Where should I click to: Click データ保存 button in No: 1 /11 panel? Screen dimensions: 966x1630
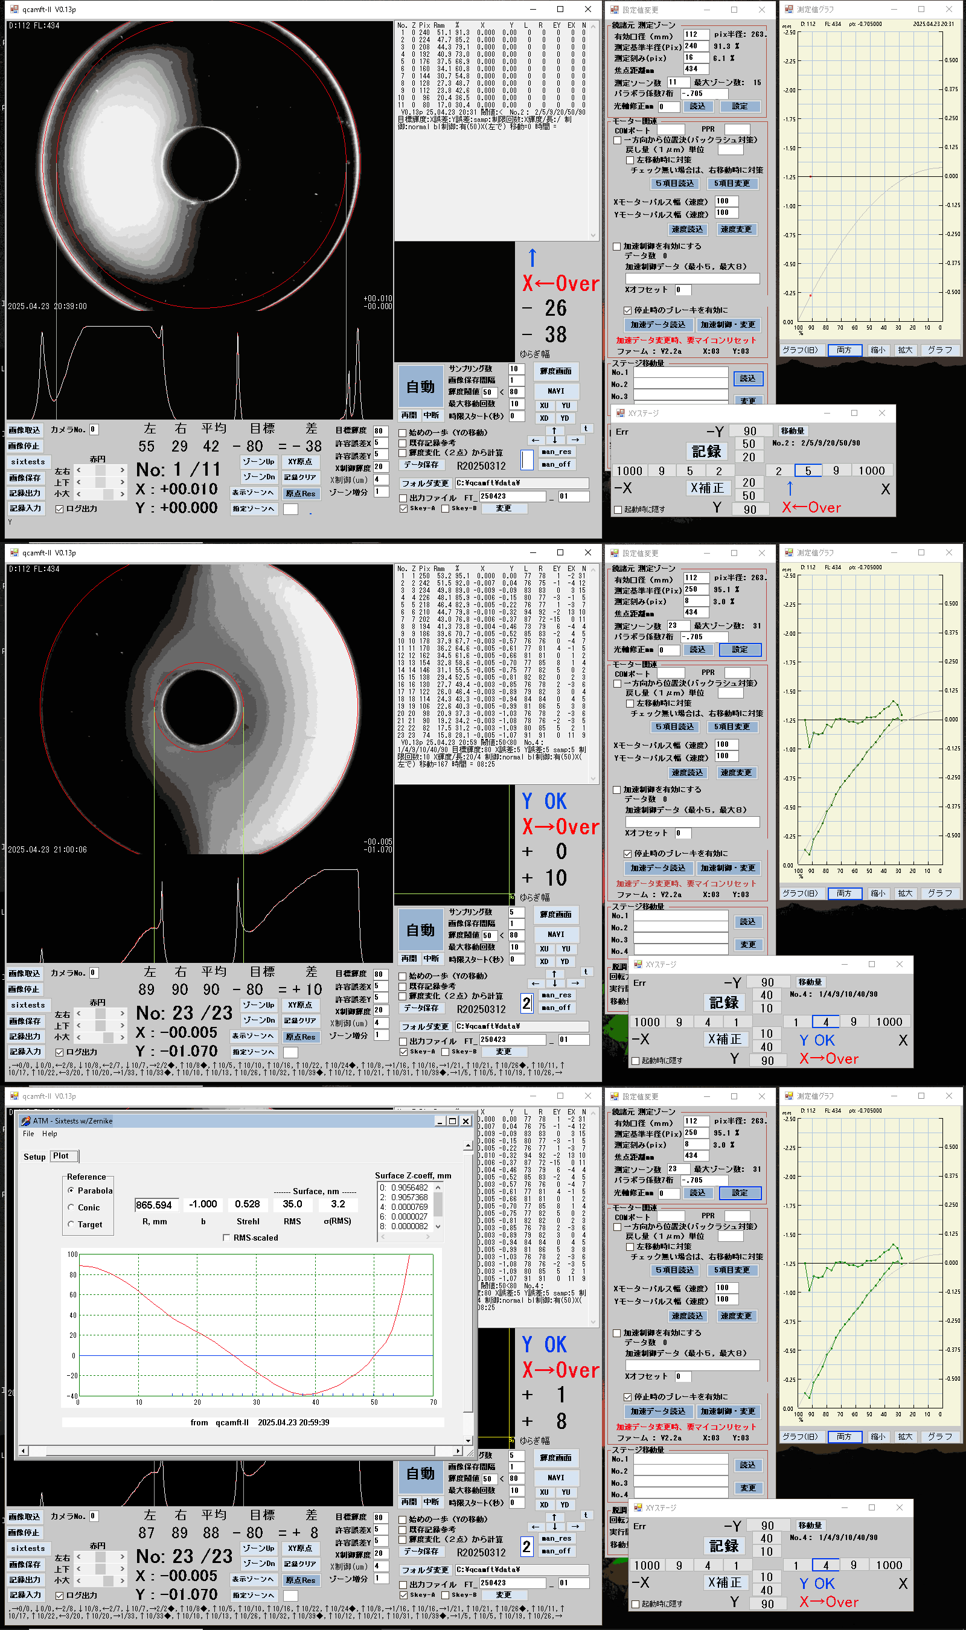point(421,465)
